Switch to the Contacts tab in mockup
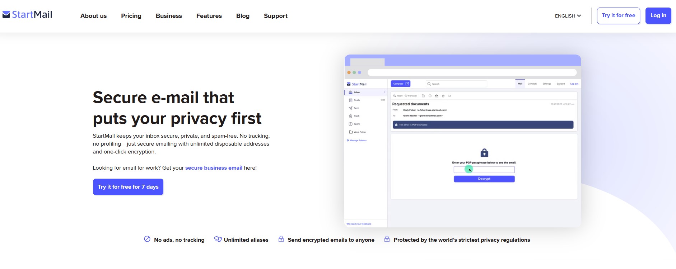 pos(532,84)
